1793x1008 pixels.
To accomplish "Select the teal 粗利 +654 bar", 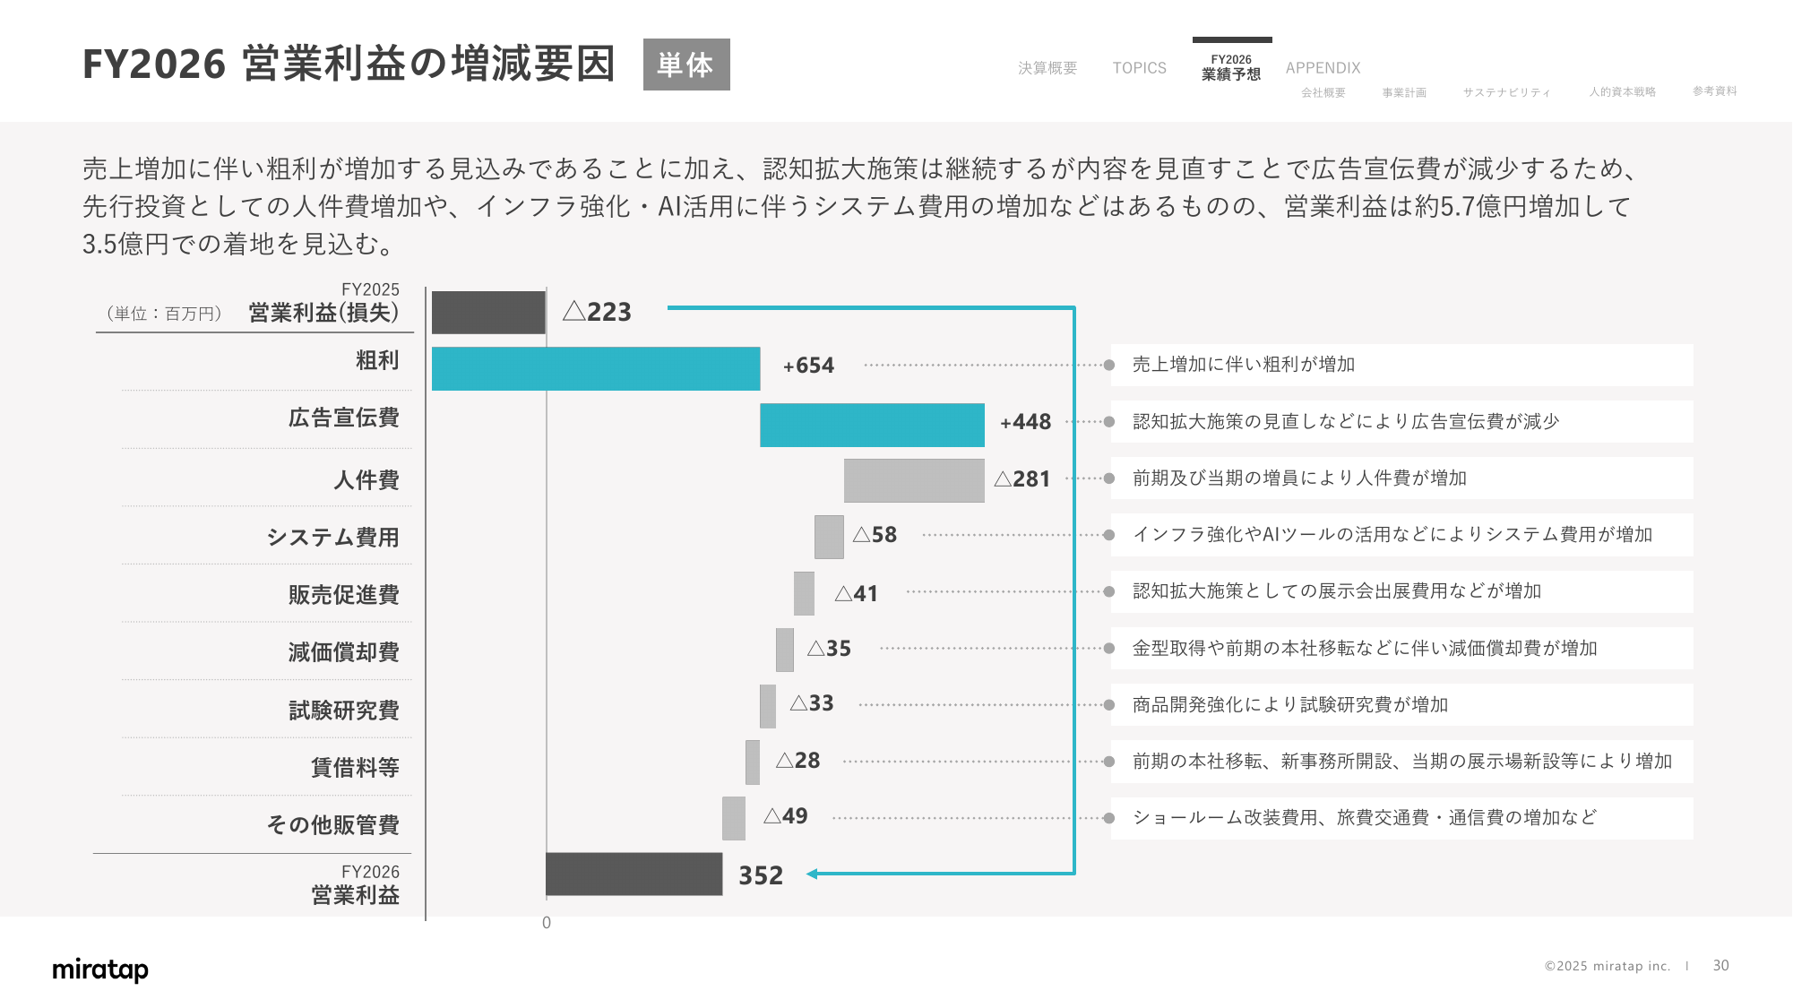I will [x=595, y=368].
